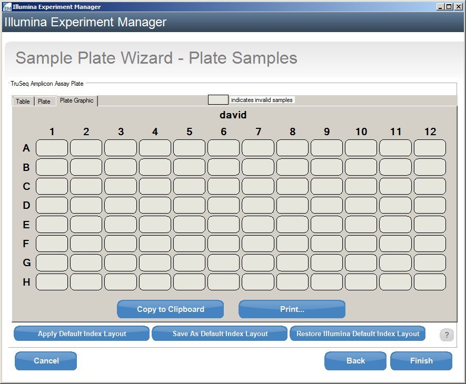Switch to the Plate tab
Viewport: 466px width, 384px height.
[45, 101]
